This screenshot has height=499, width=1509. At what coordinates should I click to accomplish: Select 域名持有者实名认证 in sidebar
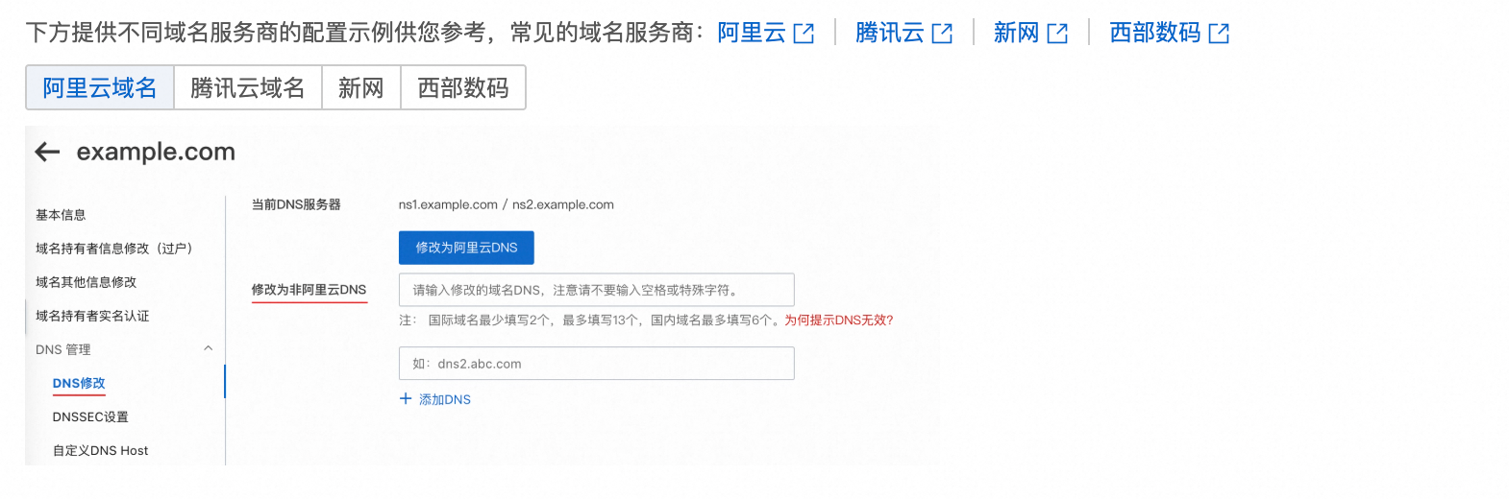92,316
